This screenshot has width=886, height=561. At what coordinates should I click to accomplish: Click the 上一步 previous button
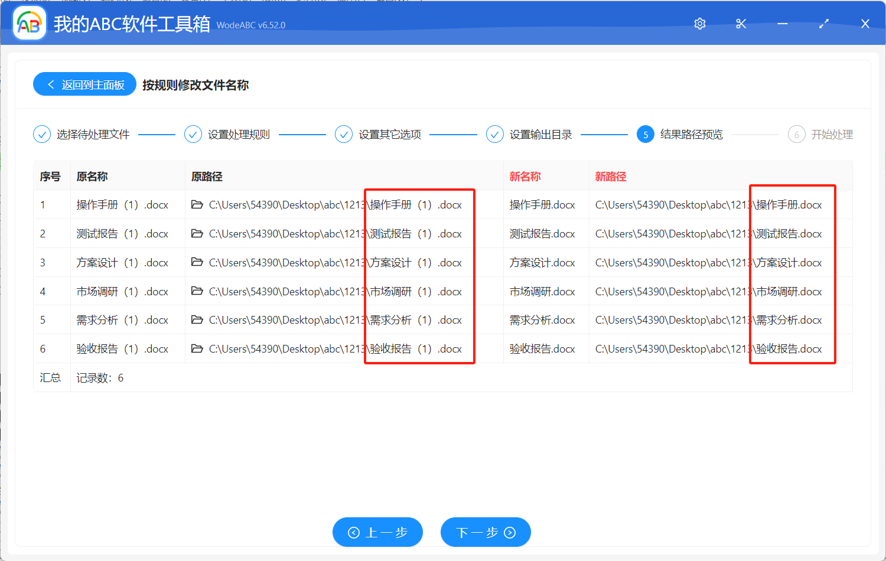point(377,531)
